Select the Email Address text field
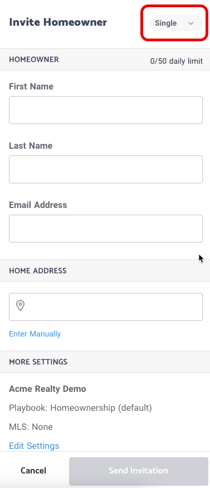This screenshot has height=488, width=210. (106, 229)
